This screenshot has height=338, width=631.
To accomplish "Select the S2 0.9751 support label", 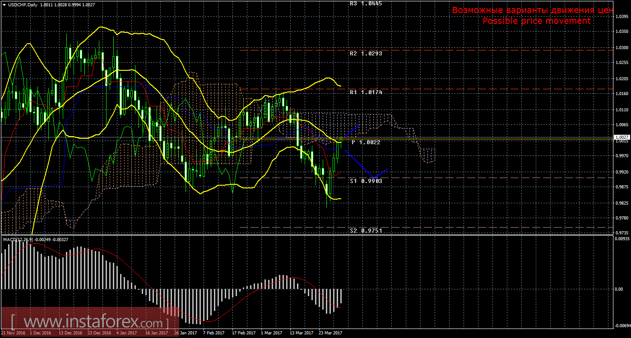I will click(x=366, y=231).
